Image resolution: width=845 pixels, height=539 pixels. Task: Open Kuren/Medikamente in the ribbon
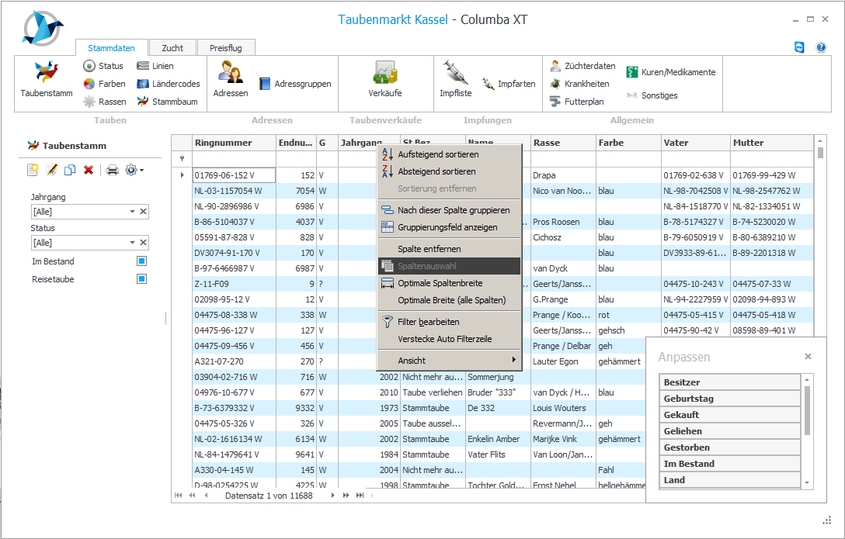pyautogui.click(x=631, y=72)
